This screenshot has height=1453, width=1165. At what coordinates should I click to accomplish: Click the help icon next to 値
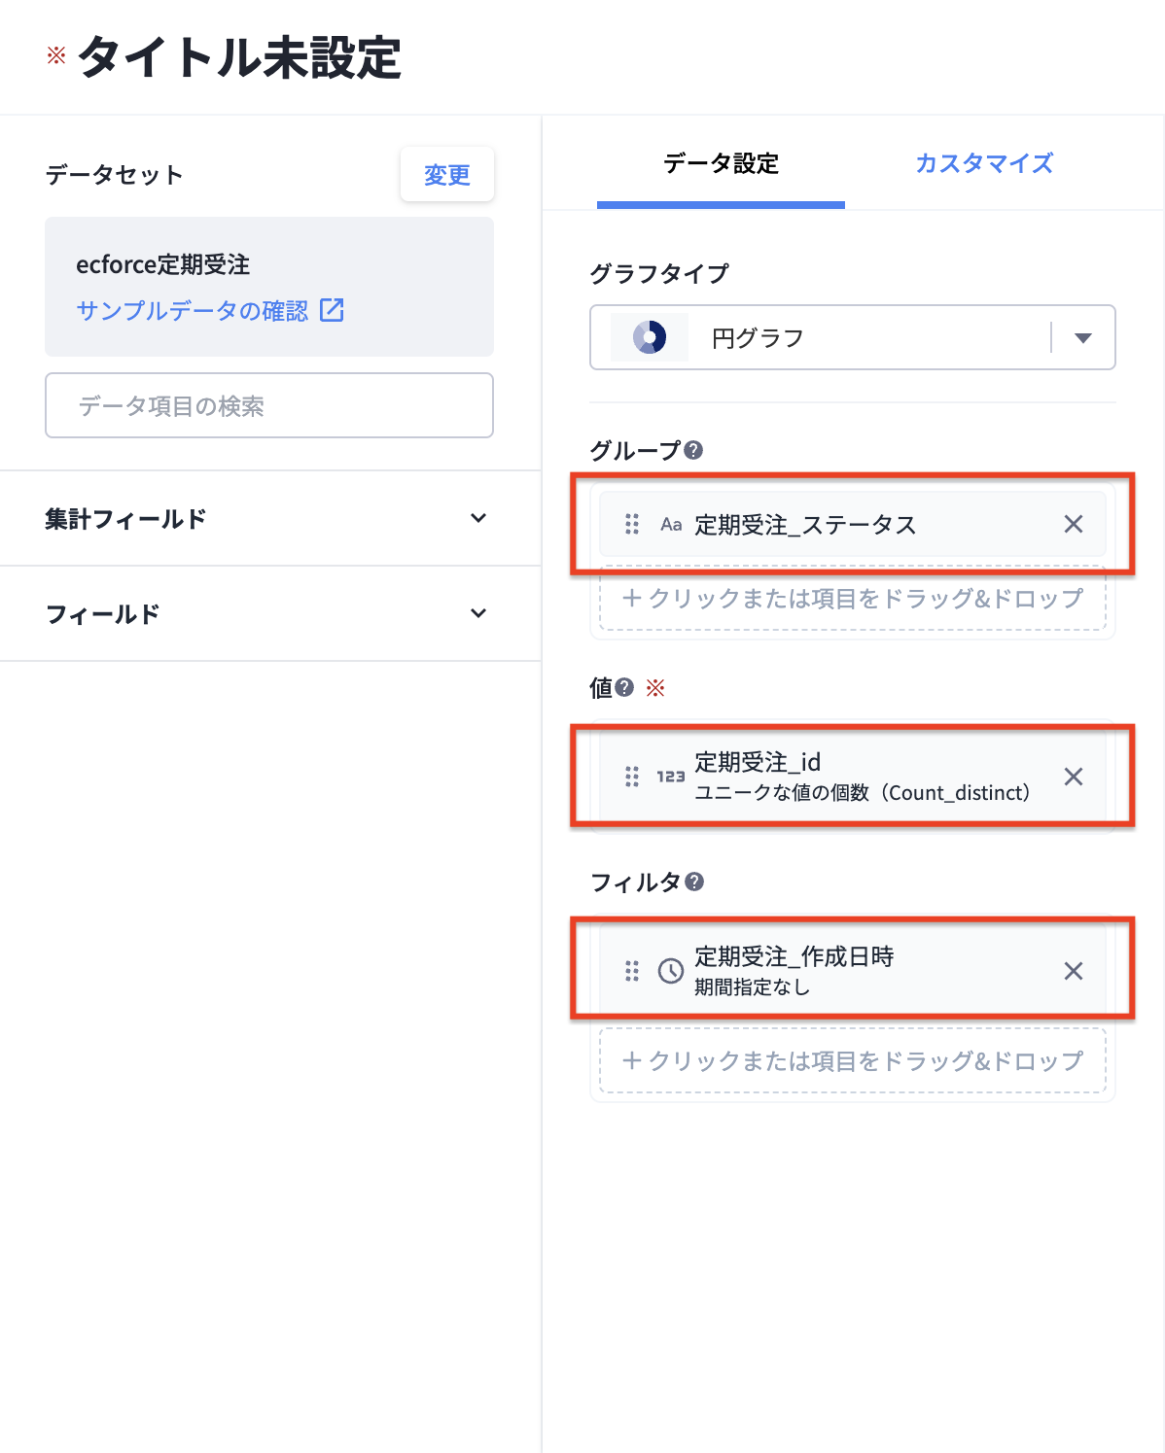[624, 687]
